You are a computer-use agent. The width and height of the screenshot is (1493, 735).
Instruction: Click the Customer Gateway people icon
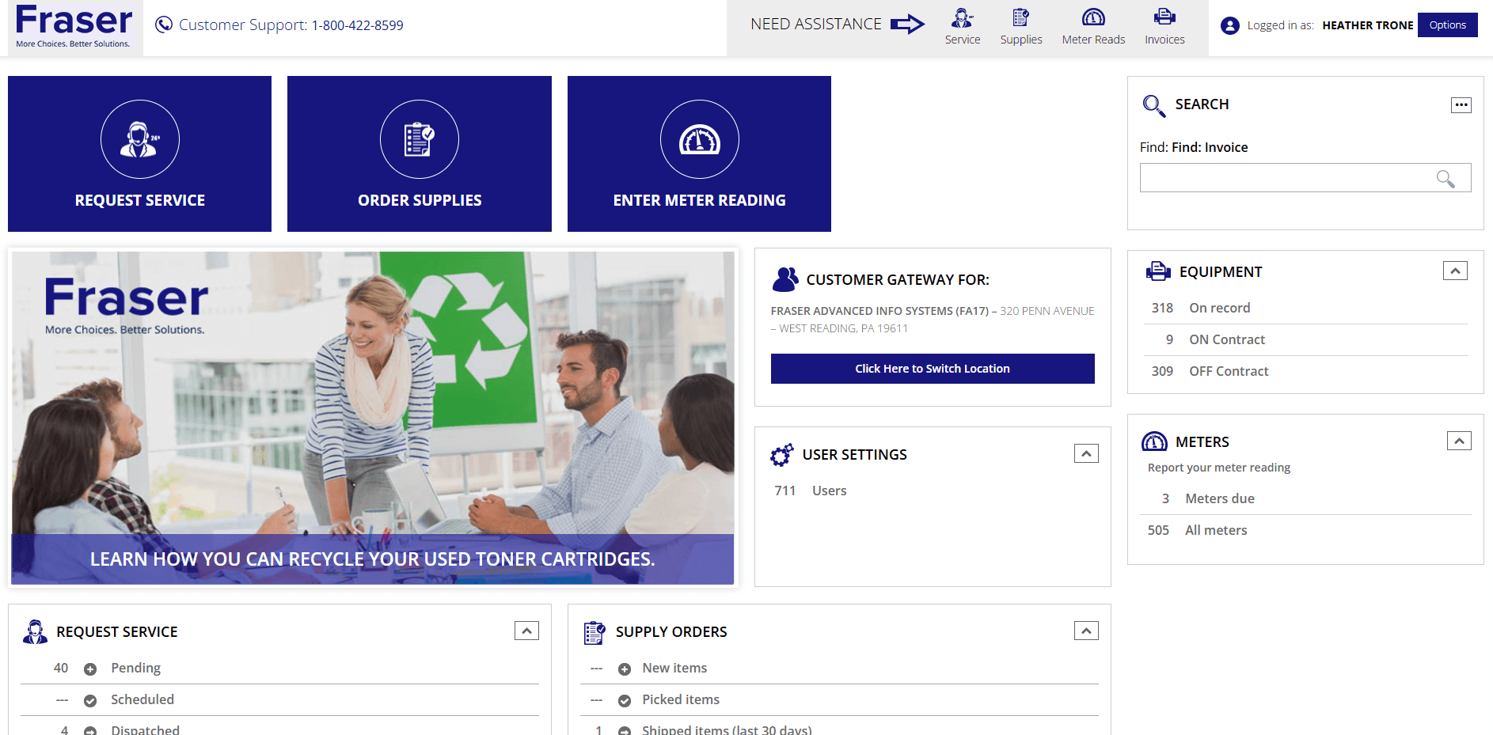tap(785, 279)
